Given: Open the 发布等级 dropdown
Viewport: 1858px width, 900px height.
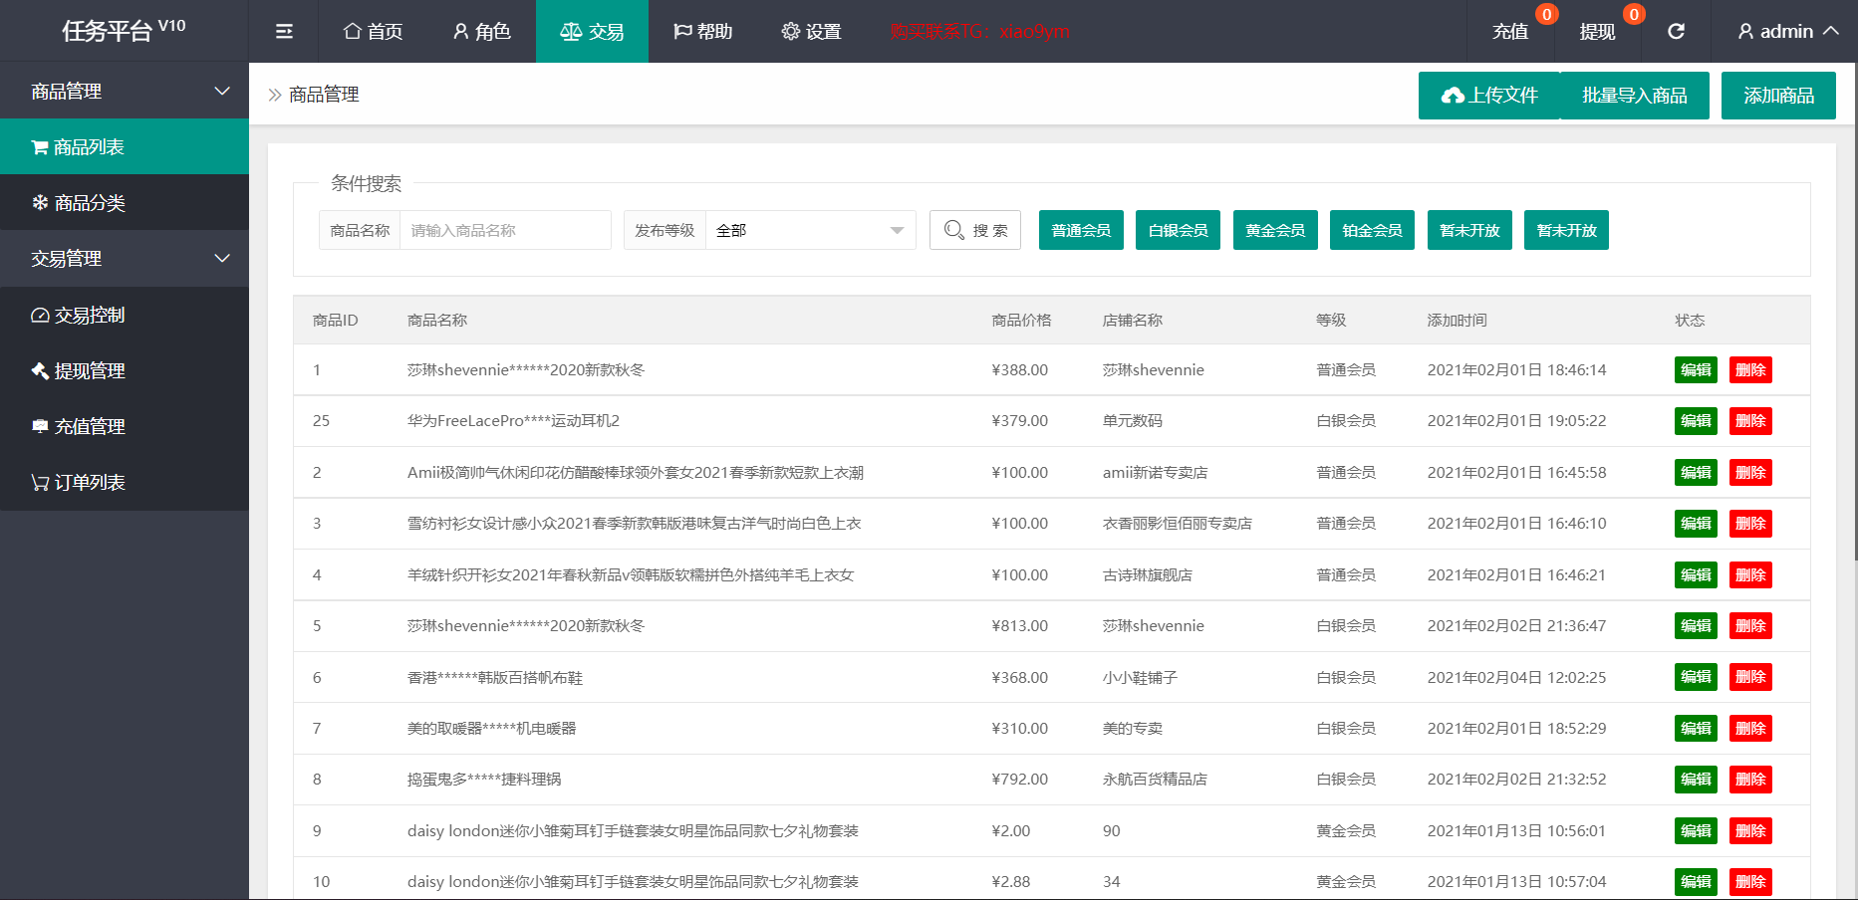Looking at the screenshot, I should coord(810,230).
